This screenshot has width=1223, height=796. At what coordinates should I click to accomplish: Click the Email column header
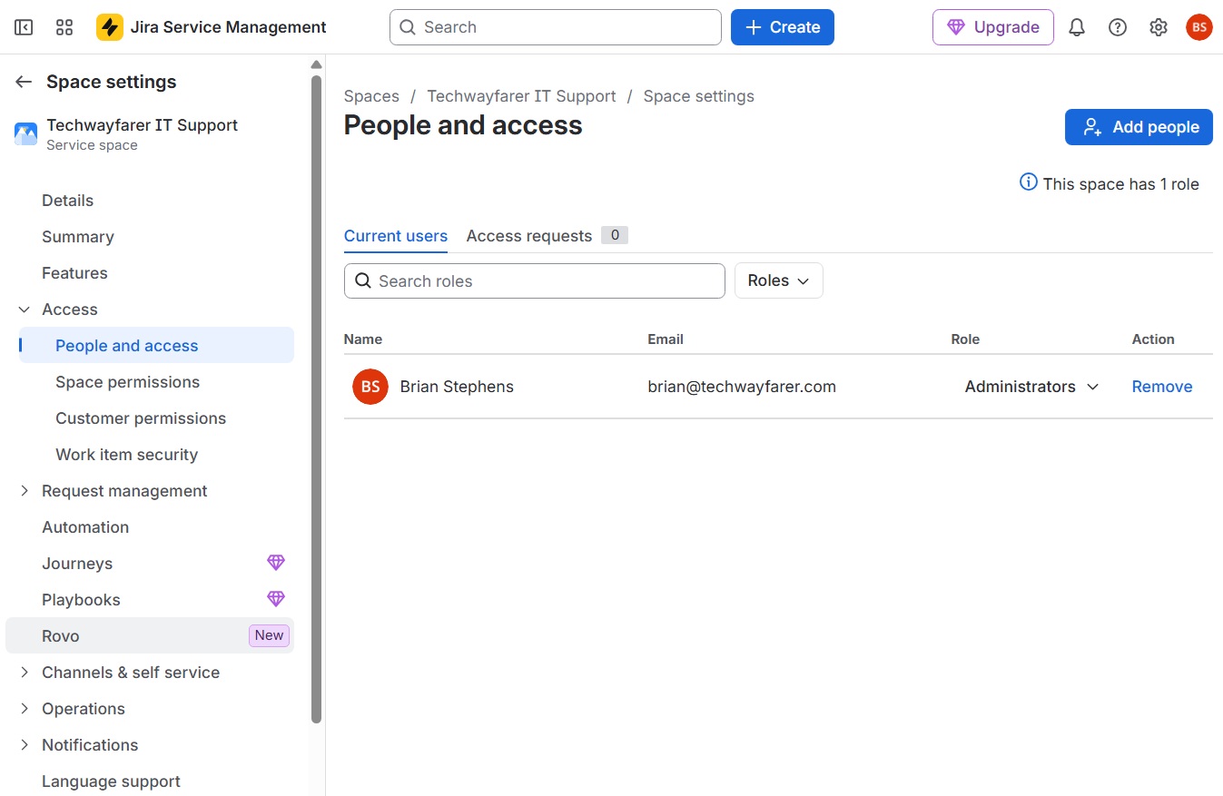(x=666, y=339)
